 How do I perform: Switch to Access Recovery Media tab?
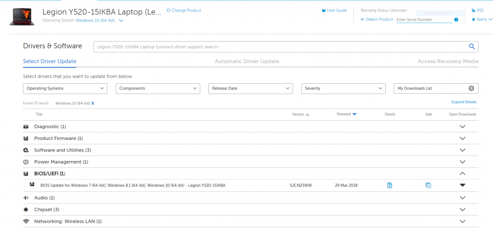coord(448,61)
